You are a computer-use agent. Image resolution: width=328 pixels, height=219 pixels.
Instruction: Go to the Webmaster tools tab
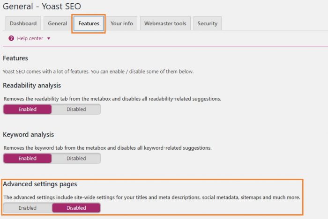[x=165, y=23]
